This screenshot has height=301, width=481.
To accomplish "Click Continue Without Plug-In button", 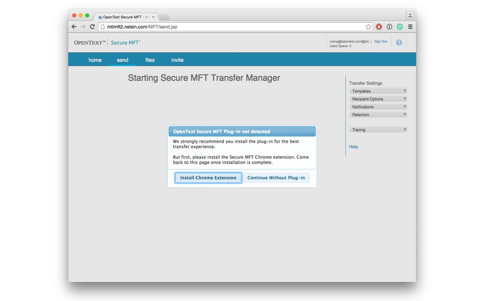I will click(x=276, y=178).
